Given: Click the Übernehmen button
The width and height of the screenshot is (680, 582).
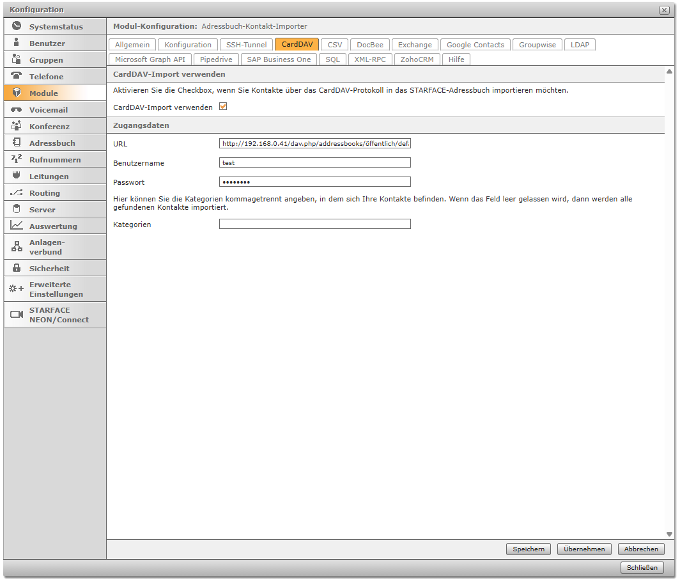Looking at the screenshot, I should 584,549.
